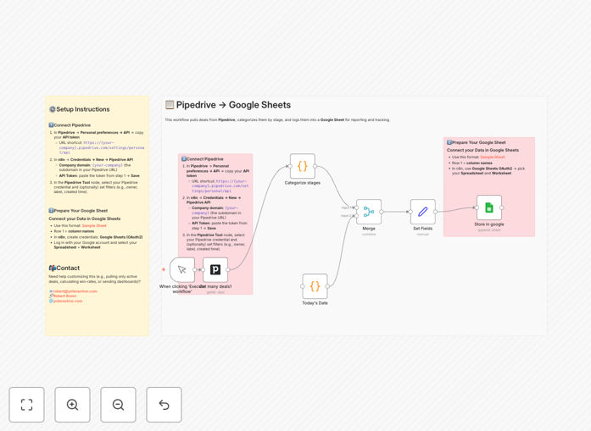Zoom in on the workflow canvas

click(72, 405)
